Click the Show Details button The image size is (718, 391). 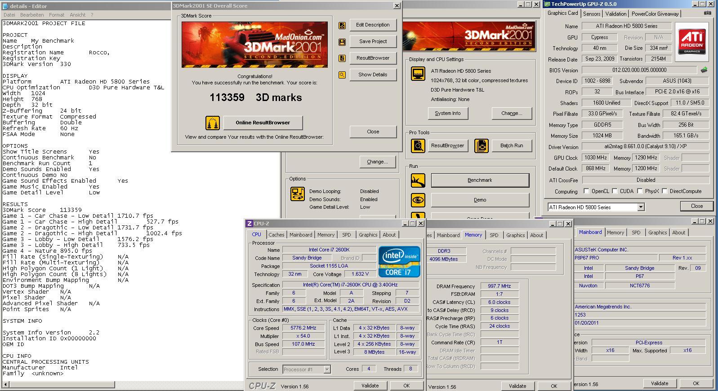pyautogui.click(x=373, y=75)
